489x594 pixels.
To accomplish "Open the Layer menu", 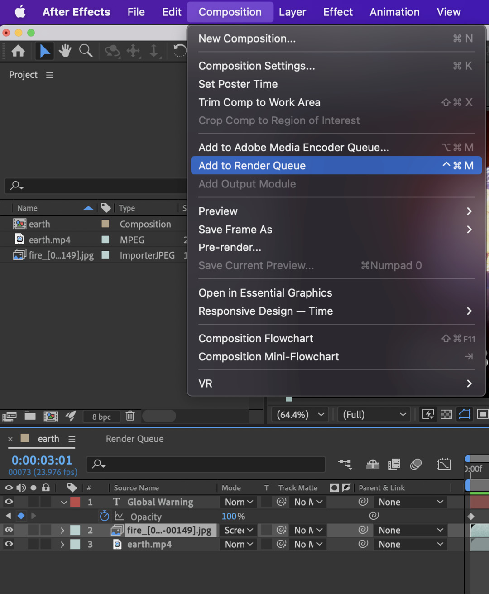I will [x=292, y=12].
